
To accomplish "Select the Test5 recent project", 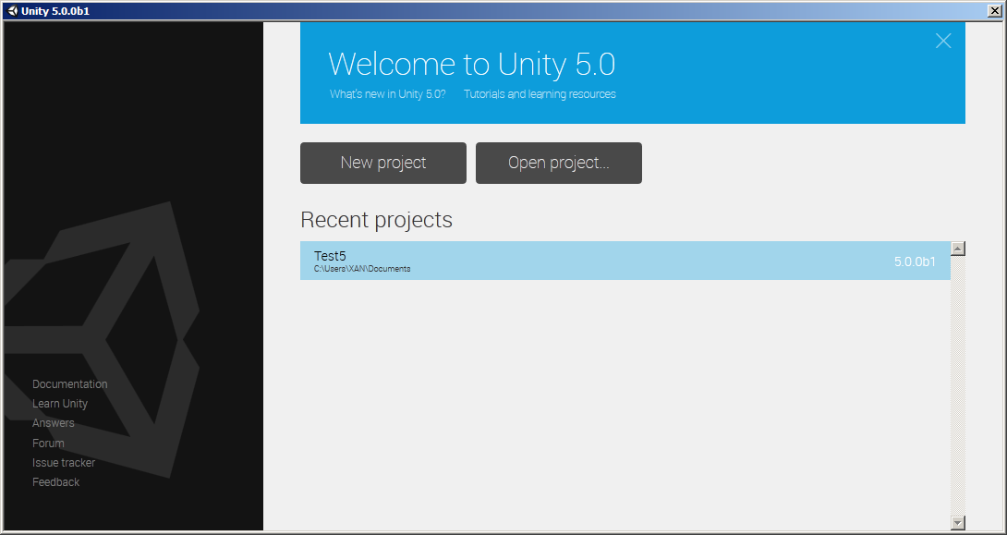I will click(625, 261).
